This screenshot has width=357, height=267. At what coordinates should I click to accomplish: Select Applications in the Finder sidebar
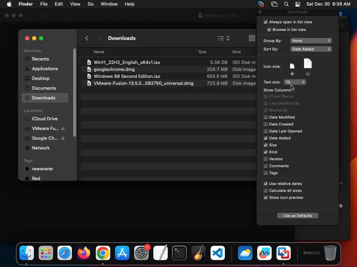[45, 69]
